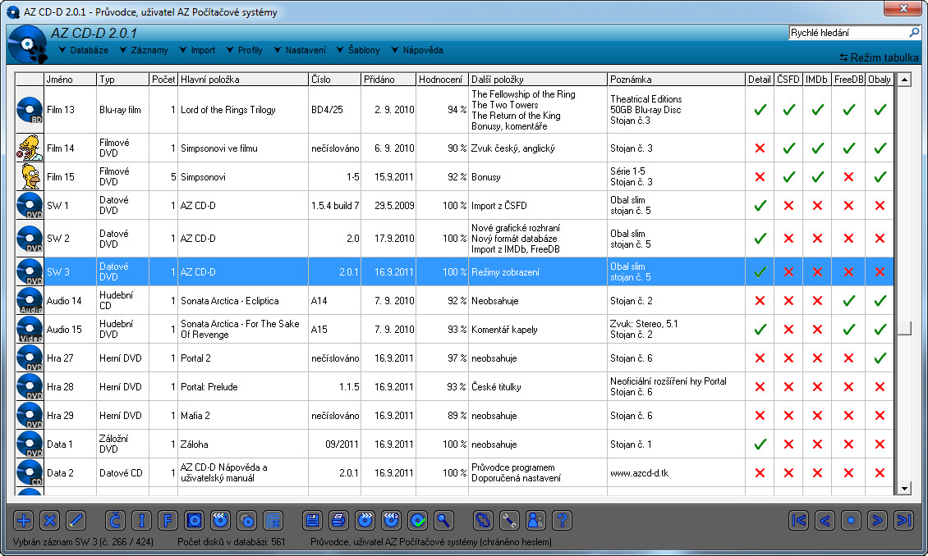Click the FreeDB green check for Audio 14
The height and width of the screenshot is (556, 928).
848,301
